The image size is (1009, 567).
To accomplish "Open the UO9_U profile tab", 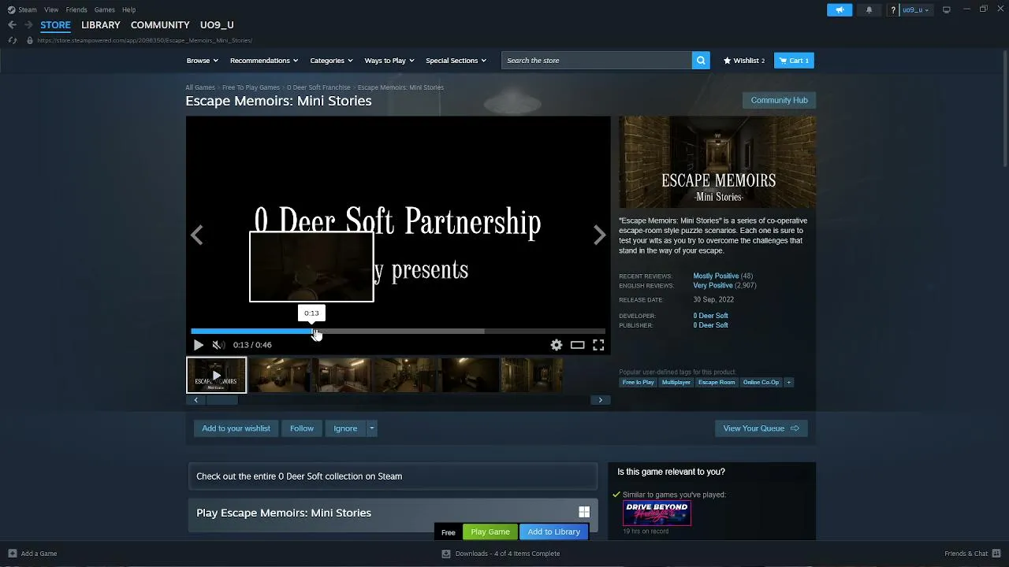I will 217,25.
